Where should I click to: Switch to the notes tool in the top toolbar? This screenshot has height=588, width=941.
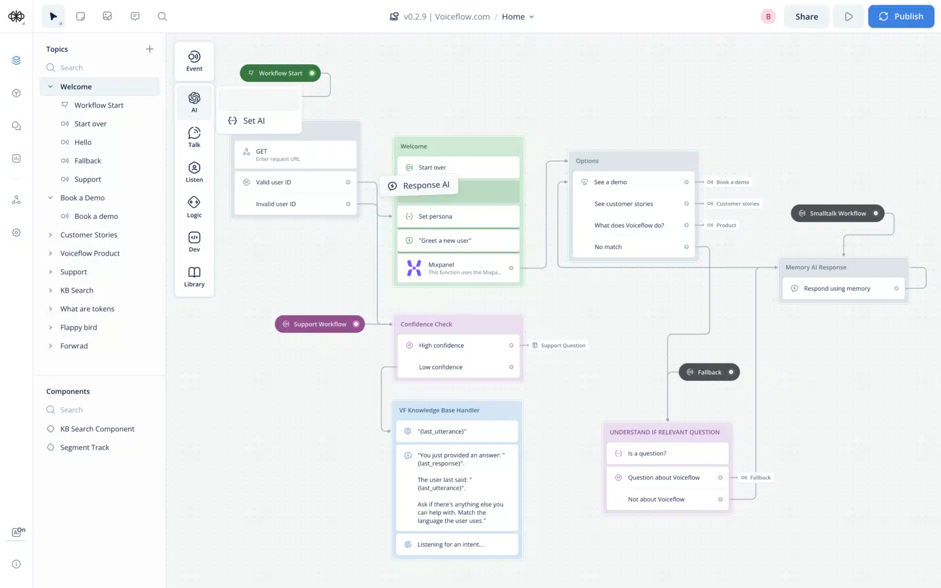pos(81,16)
